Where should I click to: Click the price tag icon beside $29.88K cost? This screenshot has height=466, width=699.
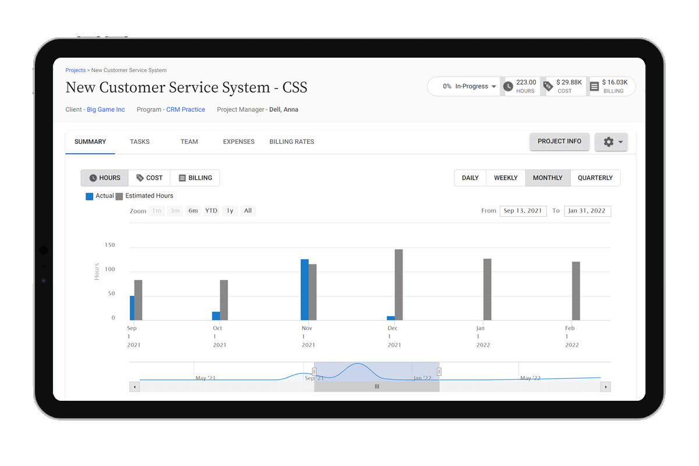click(x=548, y=86)
